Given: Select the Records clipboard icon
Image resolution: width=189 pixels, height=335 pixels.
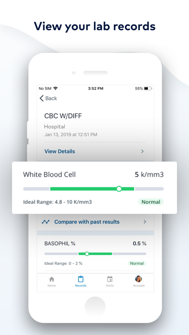Looking at the screenshot, I should tap(81, 279).
